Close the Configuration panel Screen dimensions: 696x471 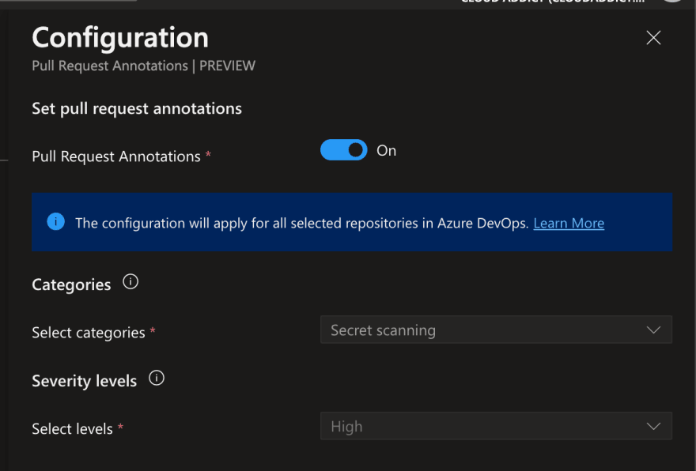click(x=653, y=38)
